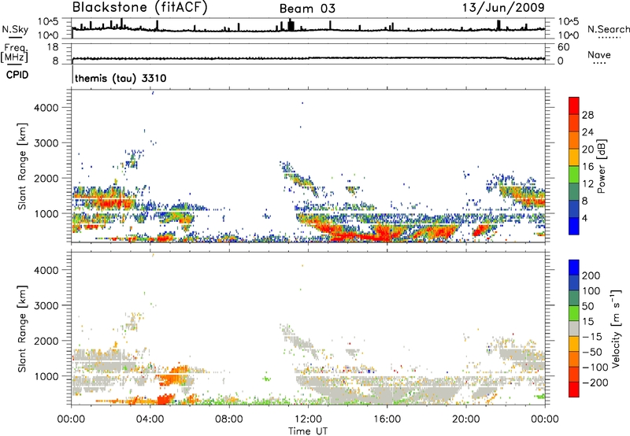Click the '16:00' time axis tick label
Screen dimensions: 630x436
387,419
